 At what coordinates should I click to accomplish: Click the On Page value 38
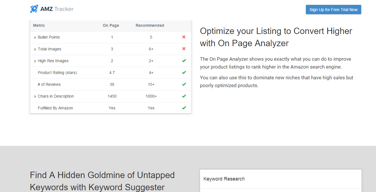pyautogui.click(x=112, y=85)
